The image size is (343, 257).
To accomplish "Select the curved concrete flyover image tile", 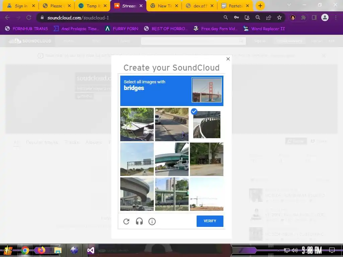I will click(137, 194).
